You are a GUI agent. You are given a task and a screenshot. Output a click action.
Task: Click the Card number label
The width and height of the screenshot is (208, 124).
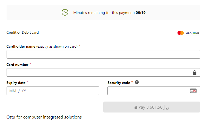(17, 65)
